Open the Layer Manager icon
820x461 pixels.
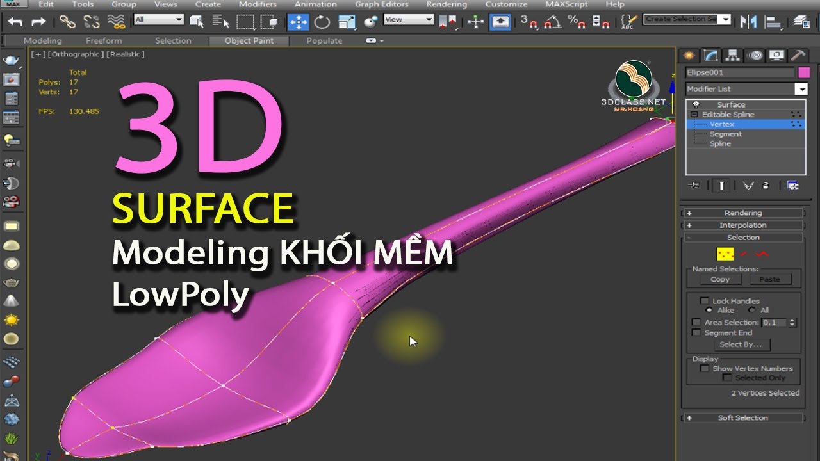(801, 22)
